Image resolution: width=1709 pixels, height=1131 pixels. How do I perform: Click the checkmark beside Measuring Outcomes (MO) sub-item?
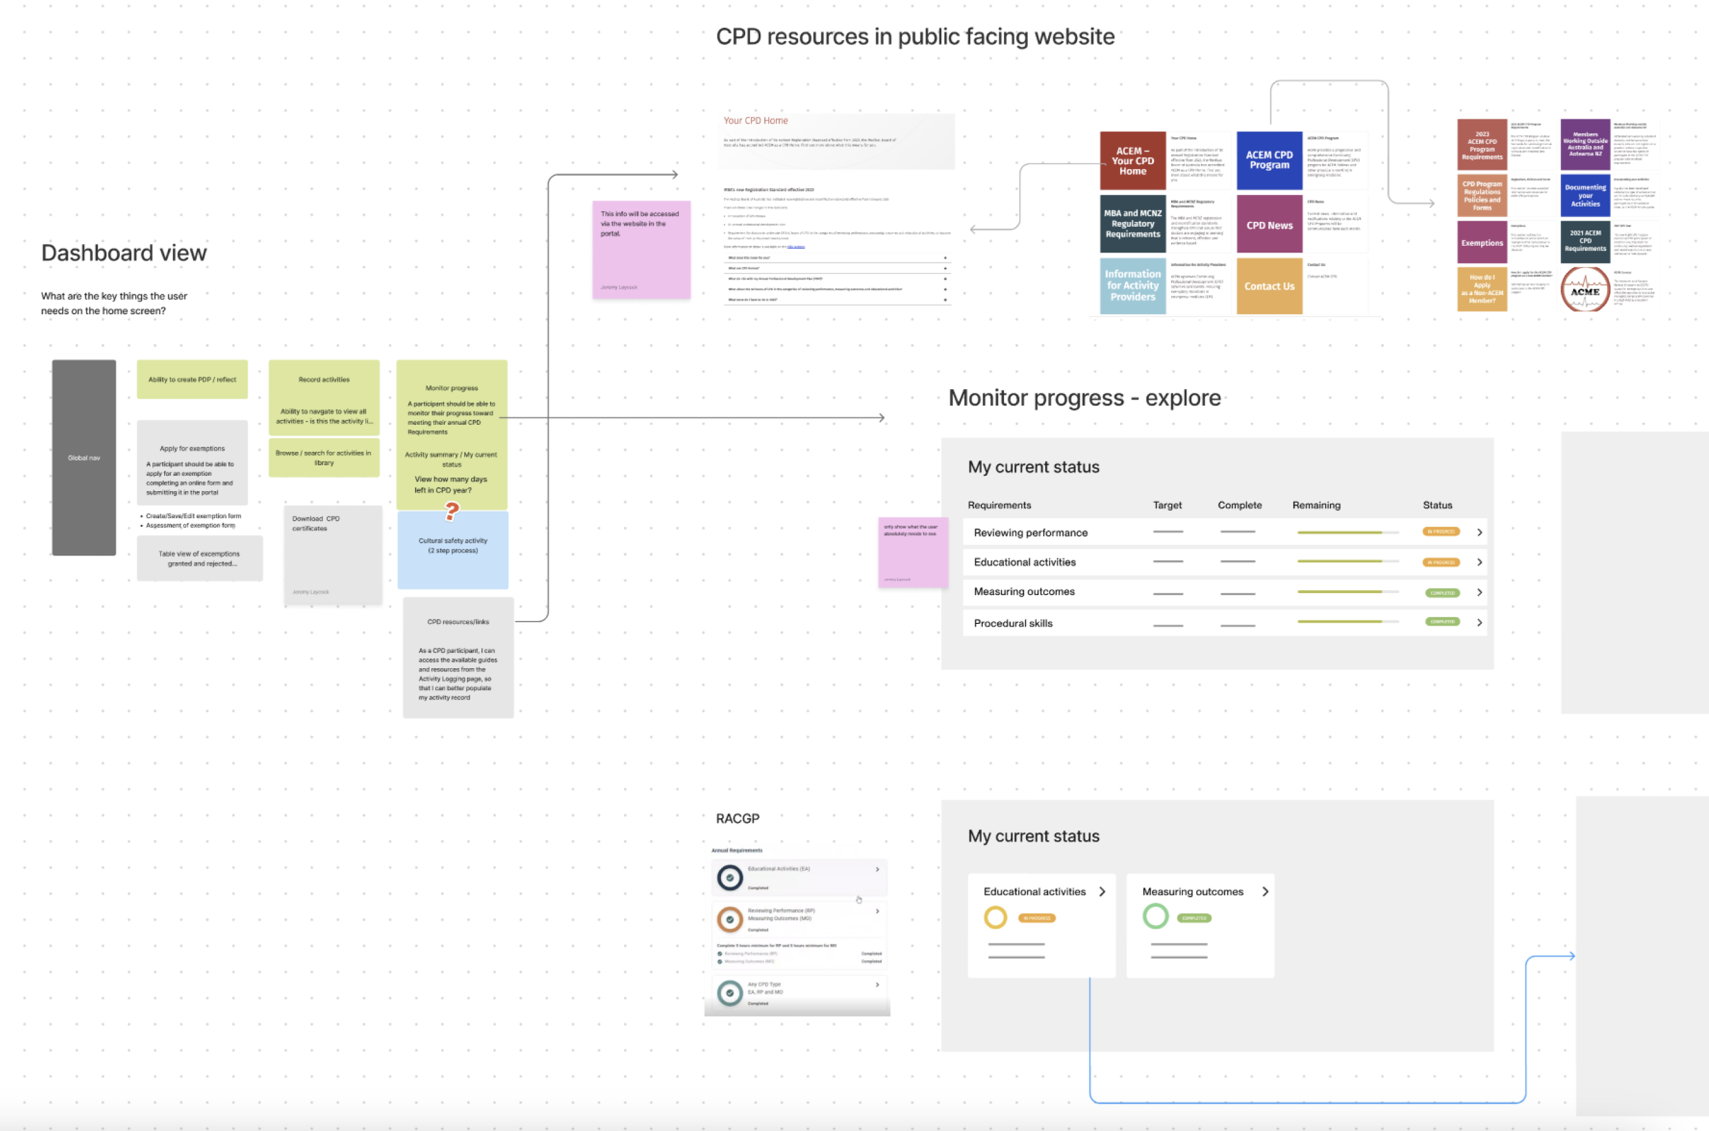[720, 961]
